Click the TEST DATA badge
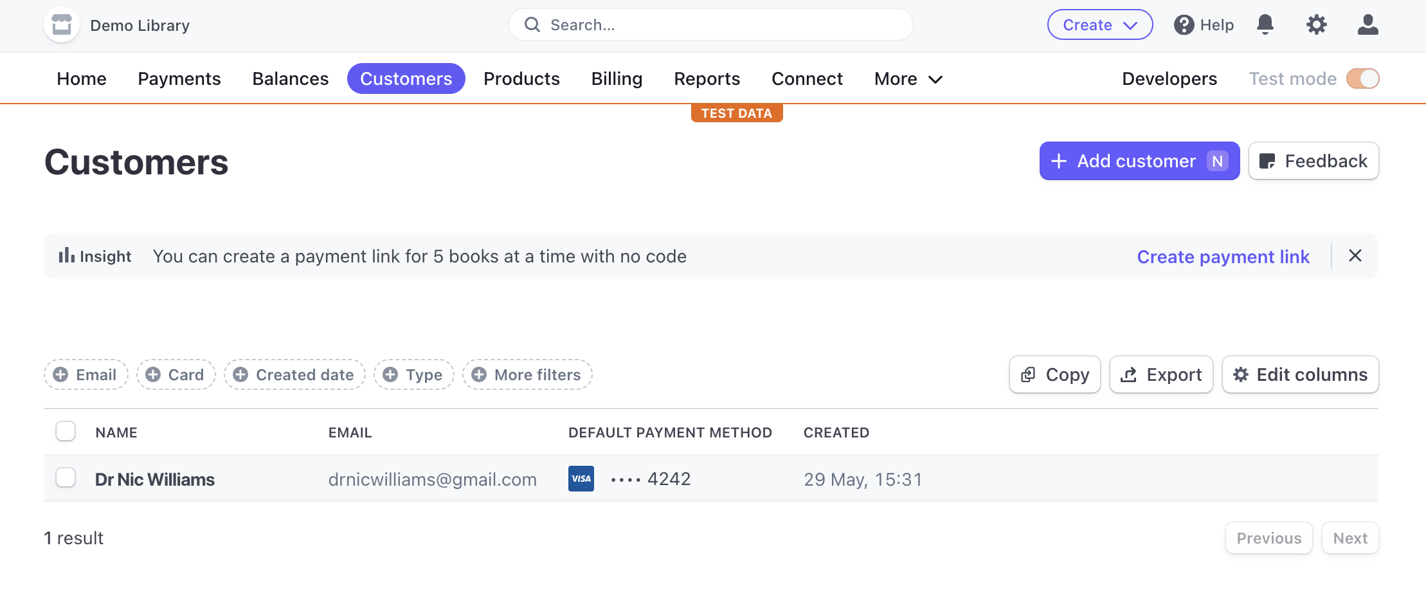The height and width of the screenshot is (597, 1426). tap(737, 113)
